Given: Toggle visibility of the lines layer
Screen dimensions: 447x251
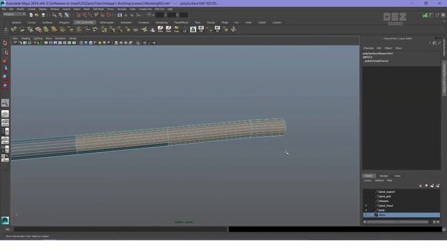Looking at the screenshot, I should coord(366,215).
